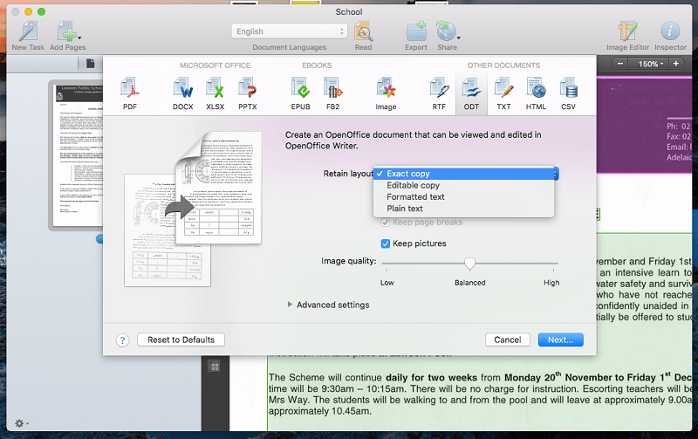The image size is (698, 439).
Task: Select Plain text layout option
Action: point(464,209)
